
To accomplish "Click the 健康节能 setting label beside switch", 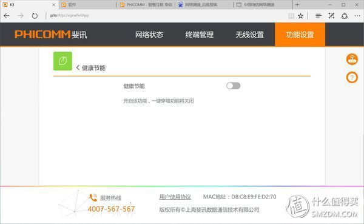I will coord(134,86).
